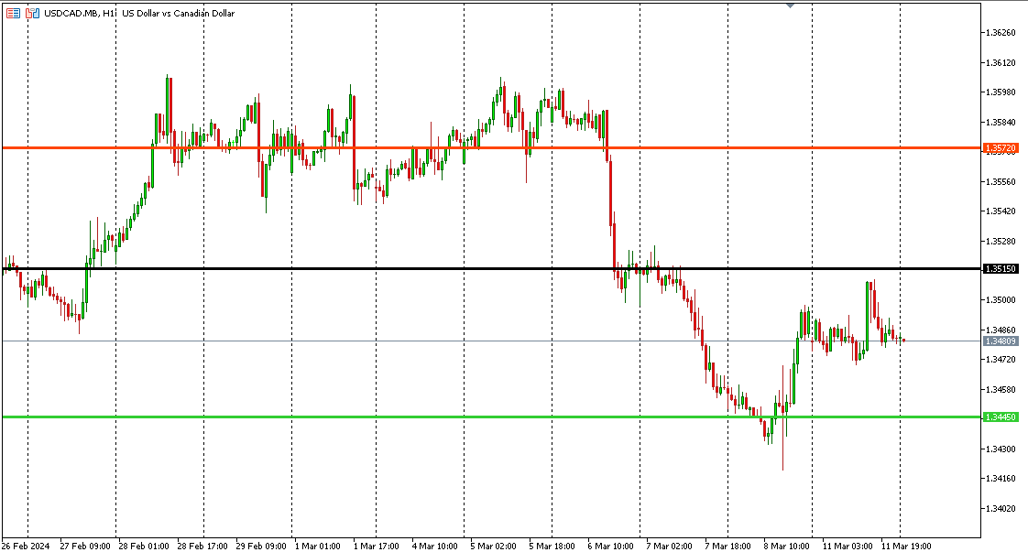Click the gray current price label 1.34809
The width and height of the screenshot is (1028, 552).
point(1001,341)
